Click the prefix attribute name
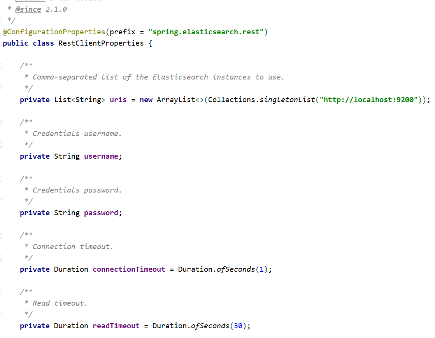Viewport: 435px width, 338px height. point(122,32)
